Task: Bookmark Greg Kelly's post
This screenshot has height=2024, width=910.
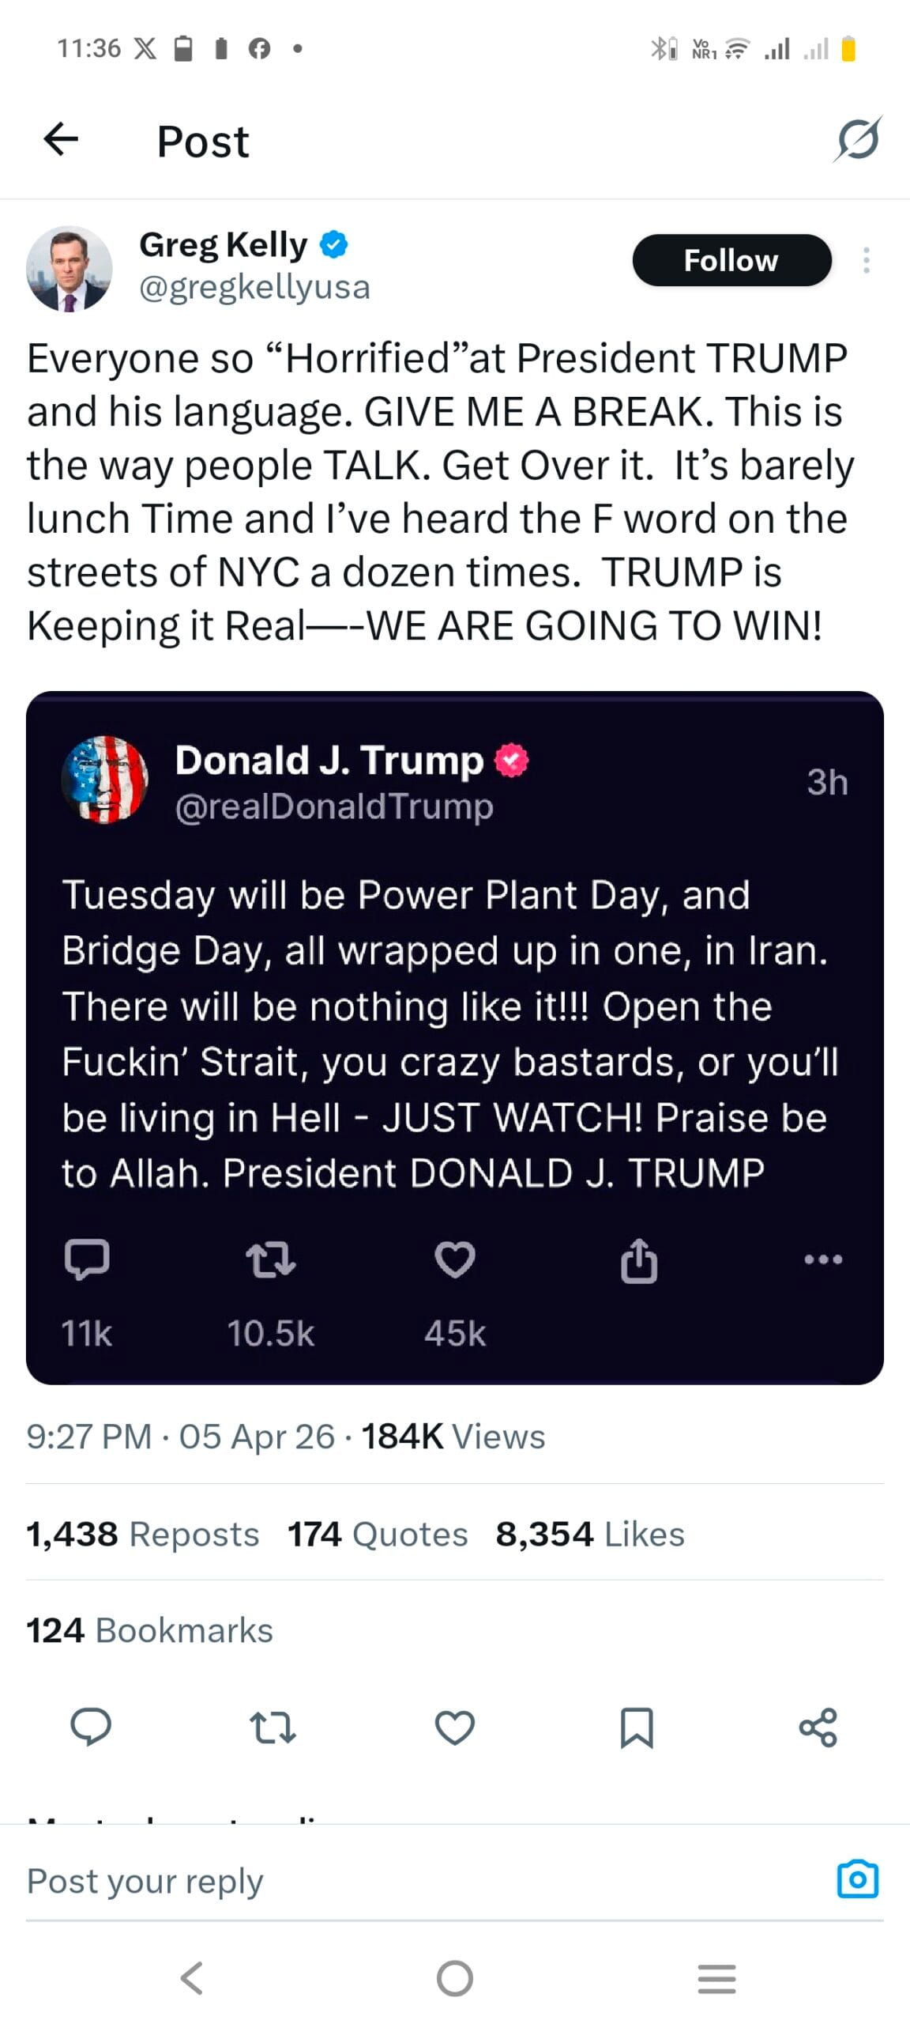Action: click(636, 1728)
